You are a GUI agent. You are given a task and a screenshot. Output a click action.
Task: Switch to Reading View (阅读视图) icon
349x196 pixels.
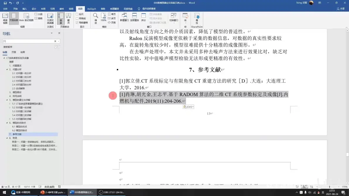(5, 18)
